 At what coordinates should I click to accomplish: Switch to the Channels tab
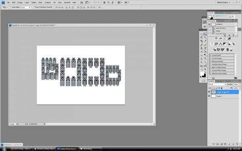click(x=220, y=81)
